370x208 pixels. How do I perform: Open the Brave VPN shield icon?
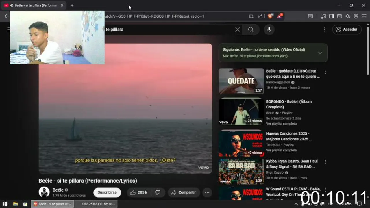click(x=356, y=16)
